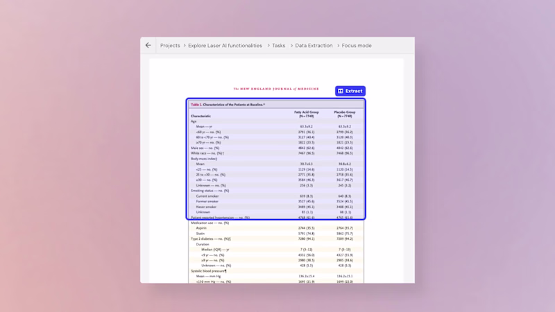Image resolution: width=555 pixels, height=312 pixels.
Task: Select the Aspirin row label
Action: pos(201,228)
